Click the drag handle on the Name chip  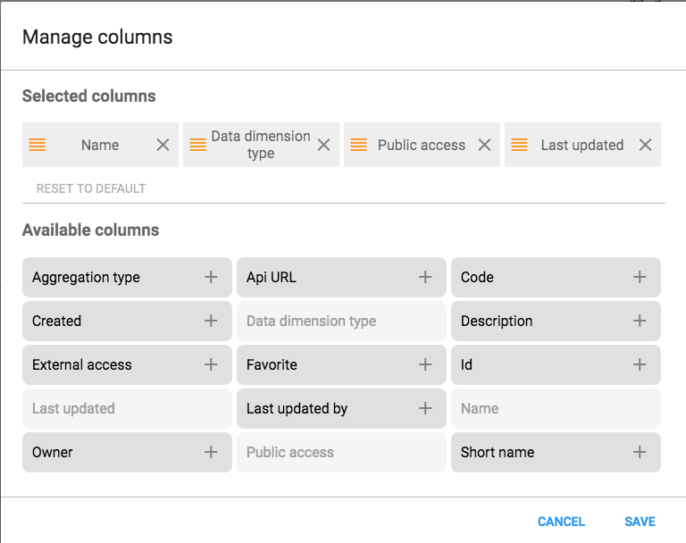tap(38, 145)
